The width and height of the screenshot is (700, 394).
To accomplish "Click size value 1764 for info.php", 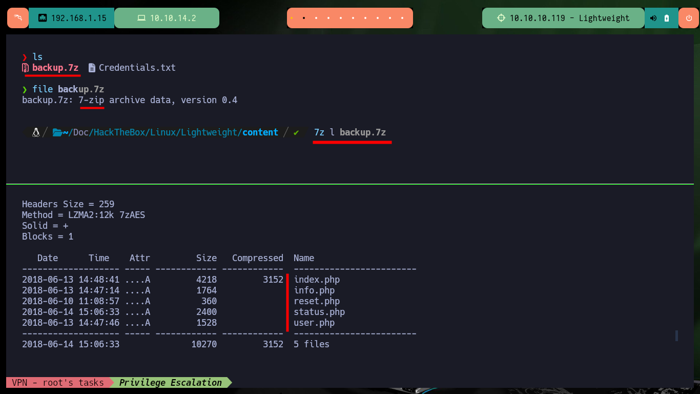I will [x=207, y=290].
